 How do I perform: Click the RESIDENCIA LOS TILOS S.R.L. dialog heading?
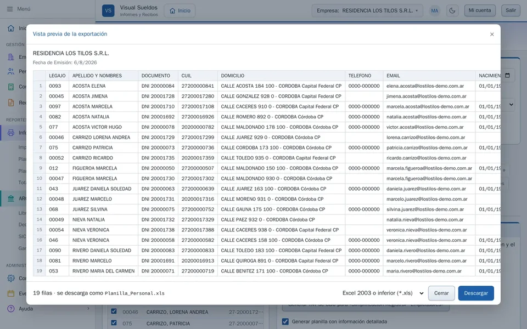pyautogui.click(x=71, y=53)
